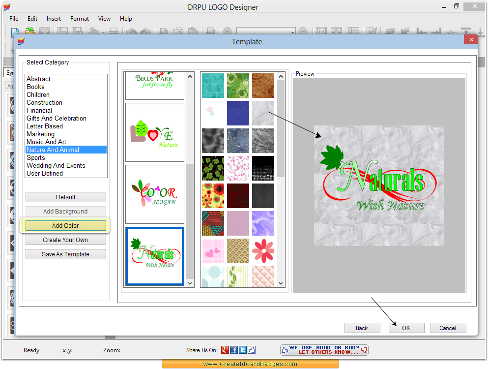
Task: Pick the colorful striped patchwork texture
Action: (x=213, y=223)
